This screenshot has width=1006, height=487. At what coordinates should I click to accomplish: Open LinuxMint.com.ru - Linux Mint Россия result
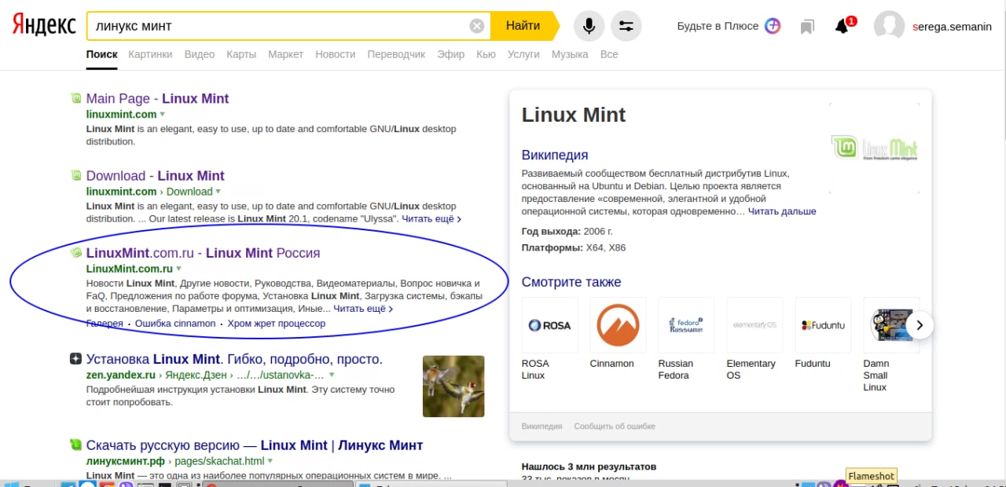204,253
